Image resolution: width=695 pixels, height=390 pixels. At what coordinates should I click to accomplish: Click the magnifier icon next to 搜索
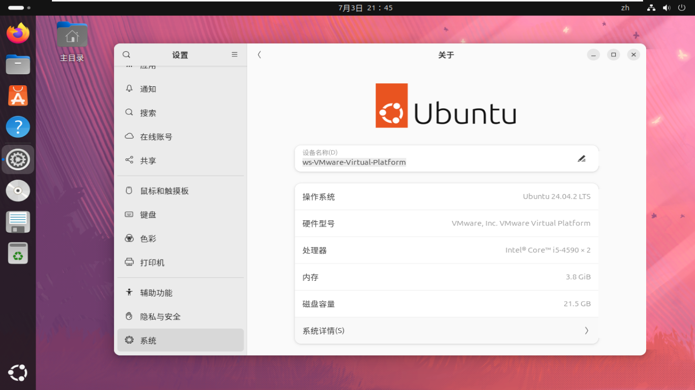129,112
